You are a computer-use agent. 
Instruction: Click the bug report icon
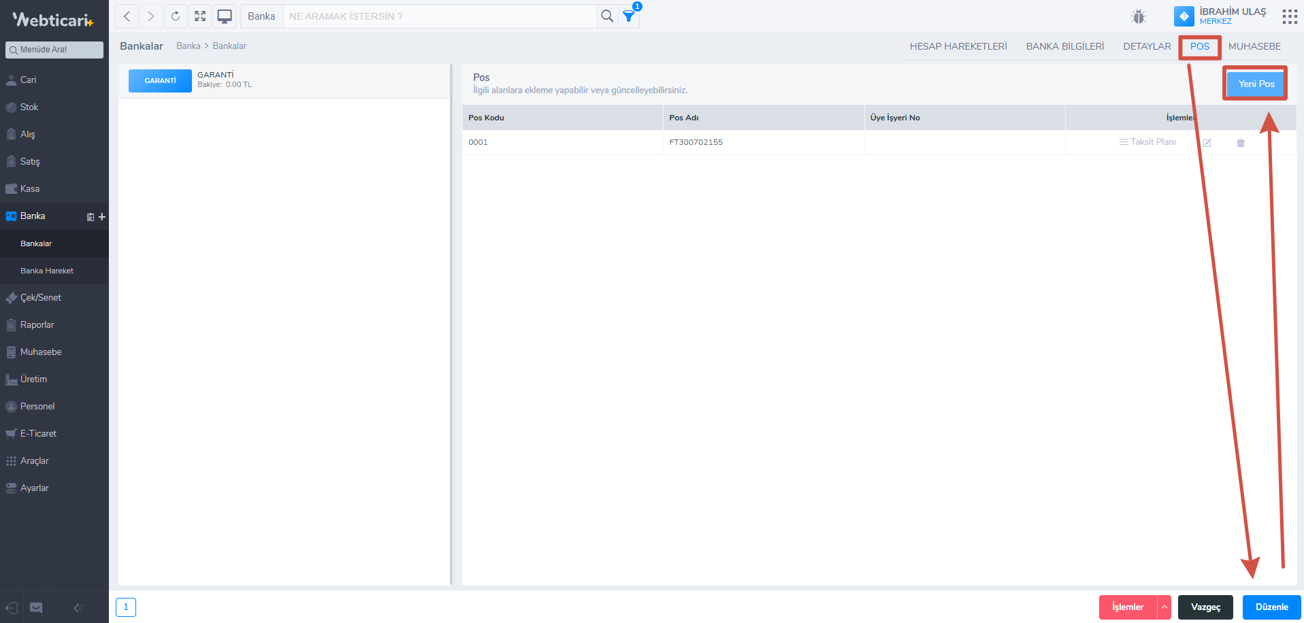[1139, 16]
